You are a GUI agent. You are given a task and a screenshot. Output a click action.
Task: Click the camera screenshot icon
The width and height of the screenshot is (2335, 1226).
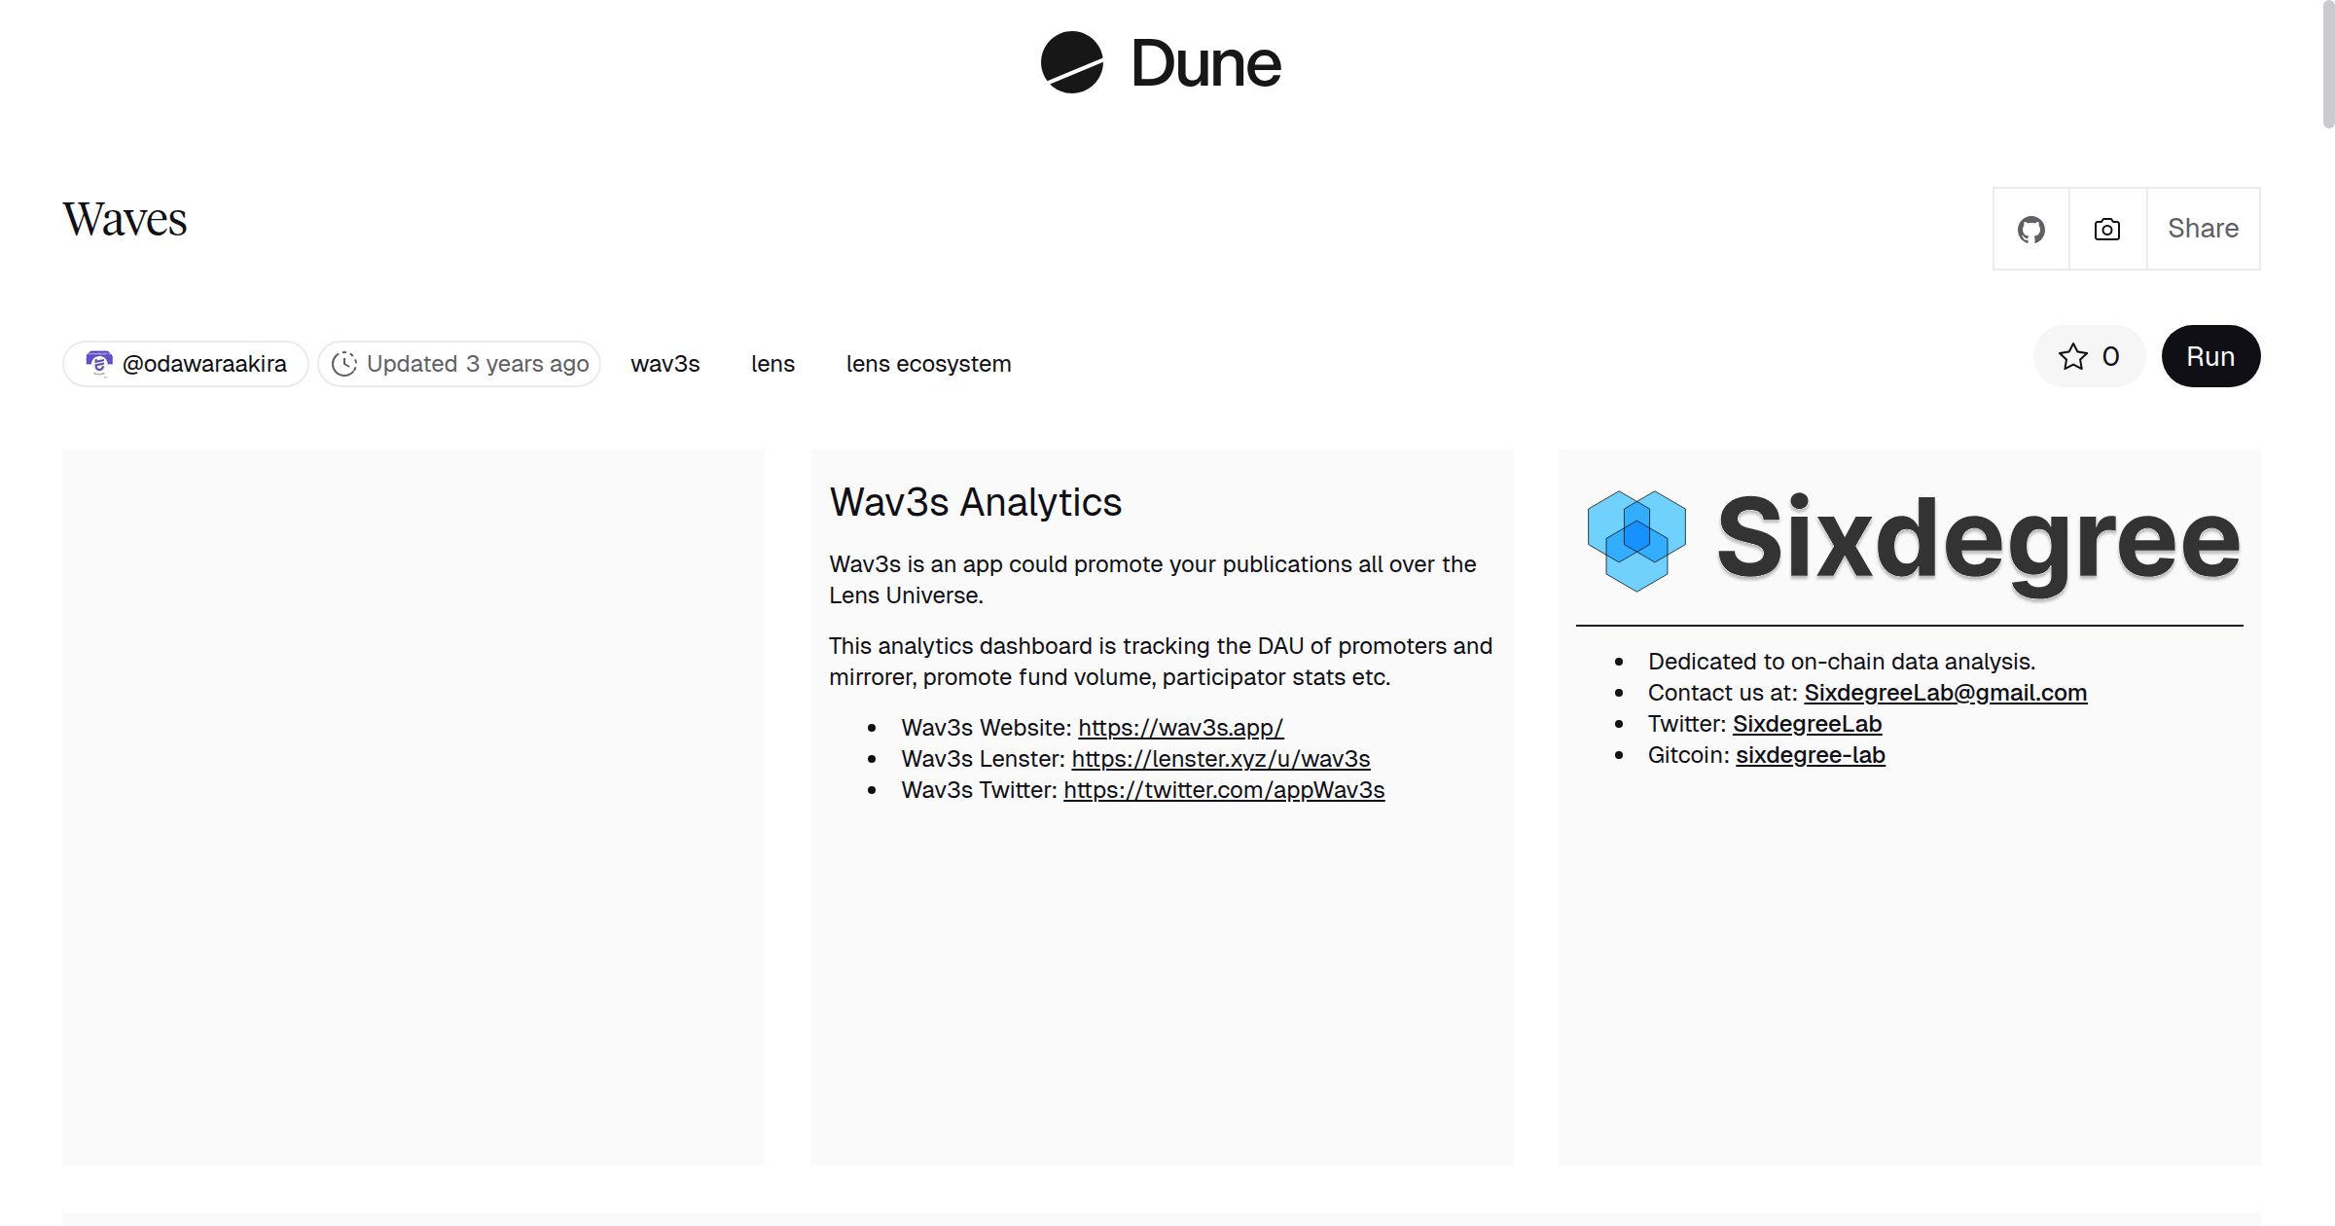coord(2106,230)
